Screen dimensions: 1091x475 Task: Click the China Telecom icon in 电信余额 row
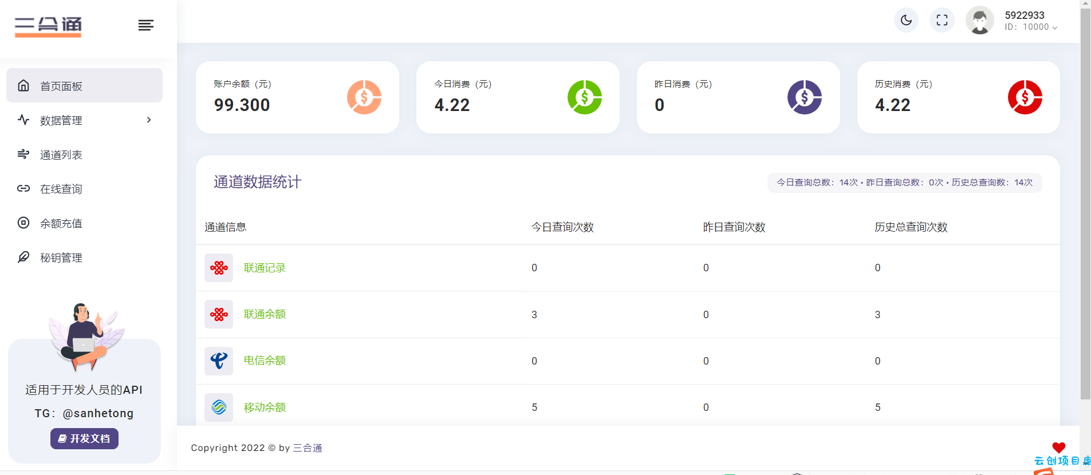tap(219, 361)
